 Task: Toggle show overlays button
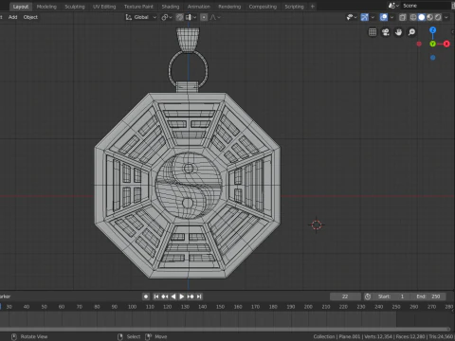point(384,17)
